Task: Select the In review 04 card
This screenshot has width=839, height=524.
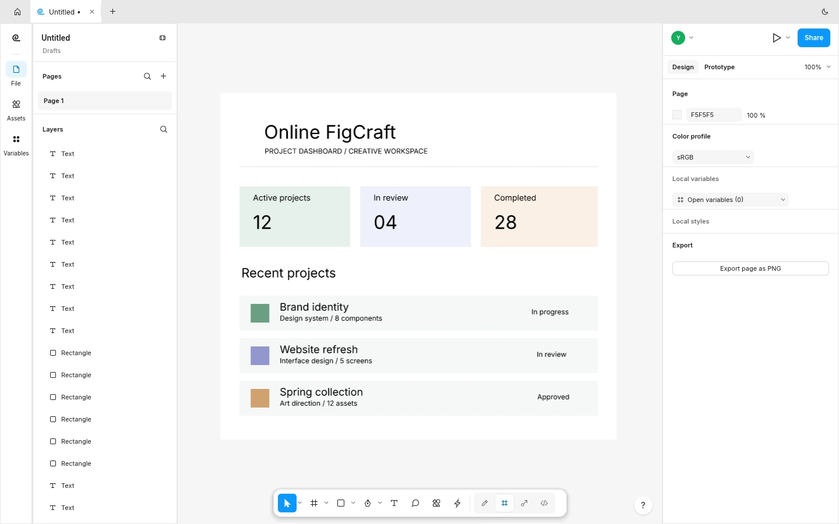Action: 415,217
